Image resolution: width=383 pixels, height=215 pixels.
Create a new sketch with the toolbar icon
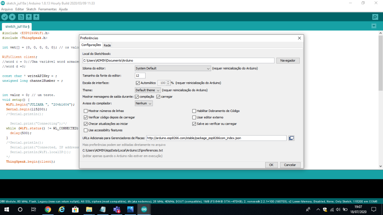[x=21, y=17]
